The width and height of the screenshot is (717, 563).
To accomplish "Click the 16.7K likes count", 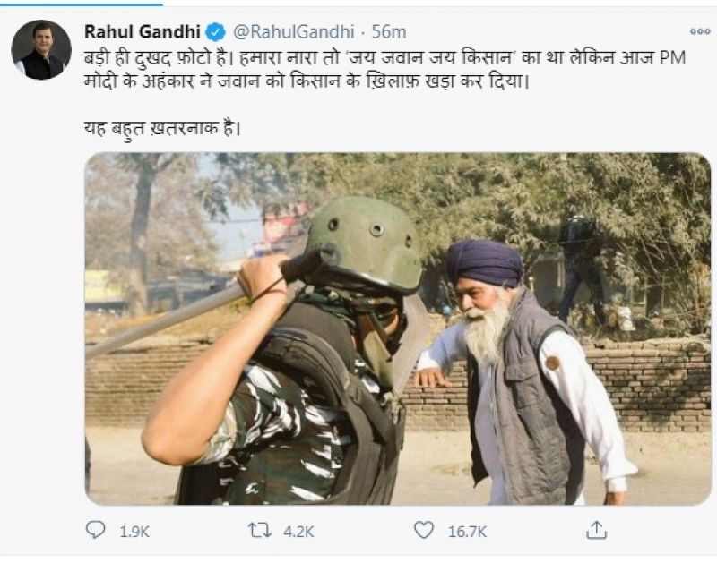I will point(467,532).
